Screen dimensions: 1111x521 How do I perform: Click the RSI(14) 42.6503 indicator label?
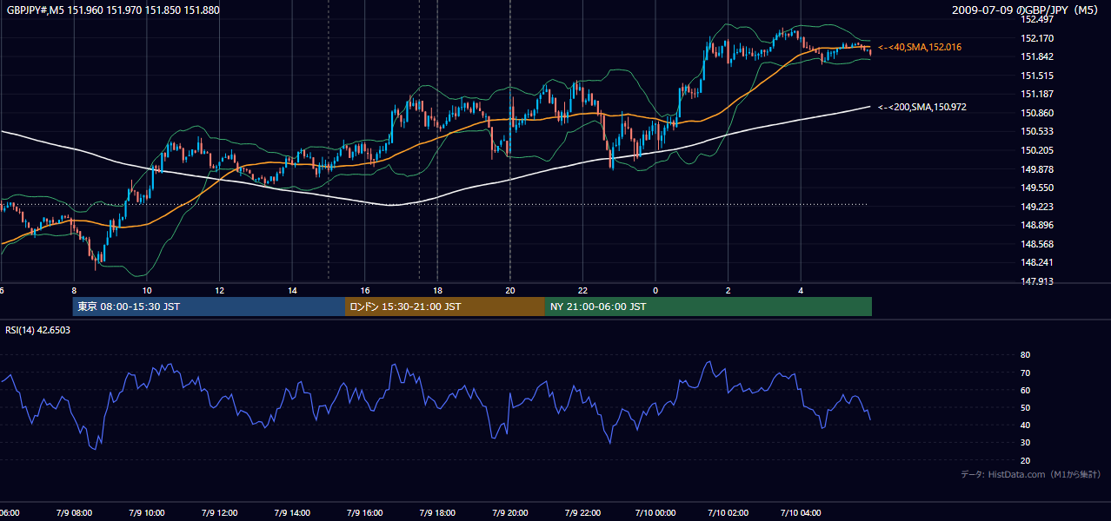click(x=38, y=330)
